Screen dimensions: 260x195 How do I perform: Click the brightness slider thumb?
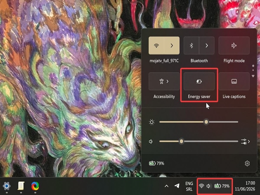pos(206,122)
